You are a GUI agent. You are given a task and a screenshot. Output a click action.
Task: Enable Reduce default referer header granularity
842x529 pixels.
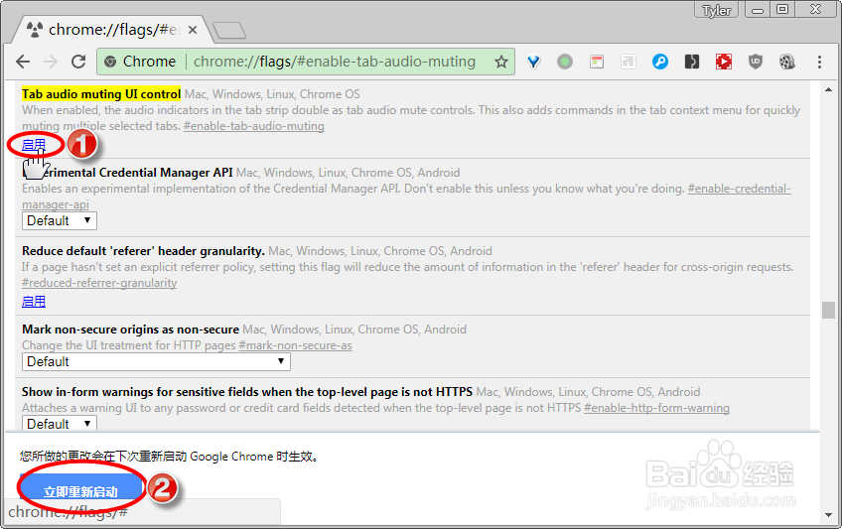coord(34,302)
